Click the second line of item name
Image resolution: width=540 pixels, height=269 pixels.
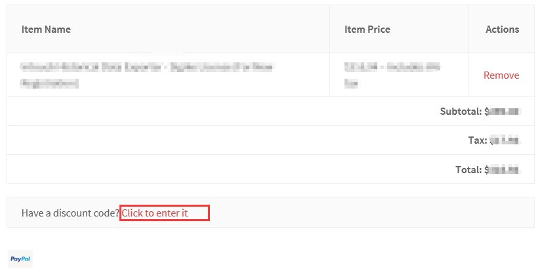tap(49, 83)
